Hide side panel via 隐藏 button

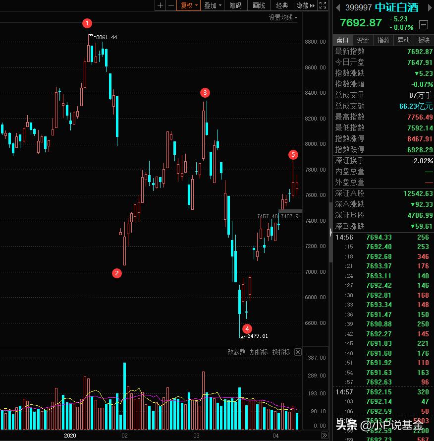point(305,5)
